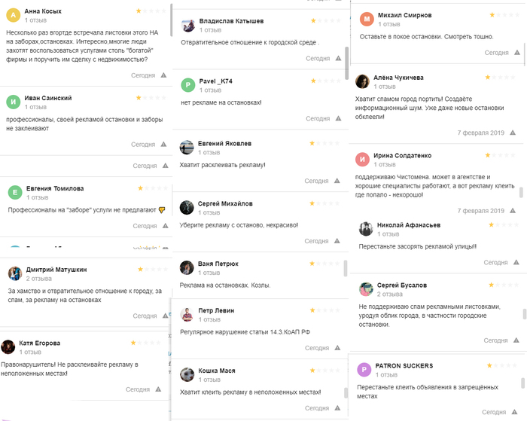Click the warning flag under Анна Косых's review

pos(163,75)
